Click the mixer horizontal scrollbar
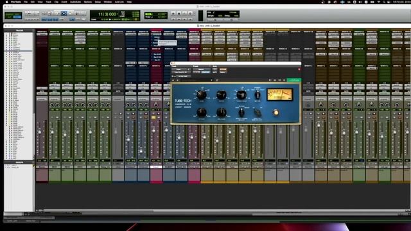 coord(98,210)
